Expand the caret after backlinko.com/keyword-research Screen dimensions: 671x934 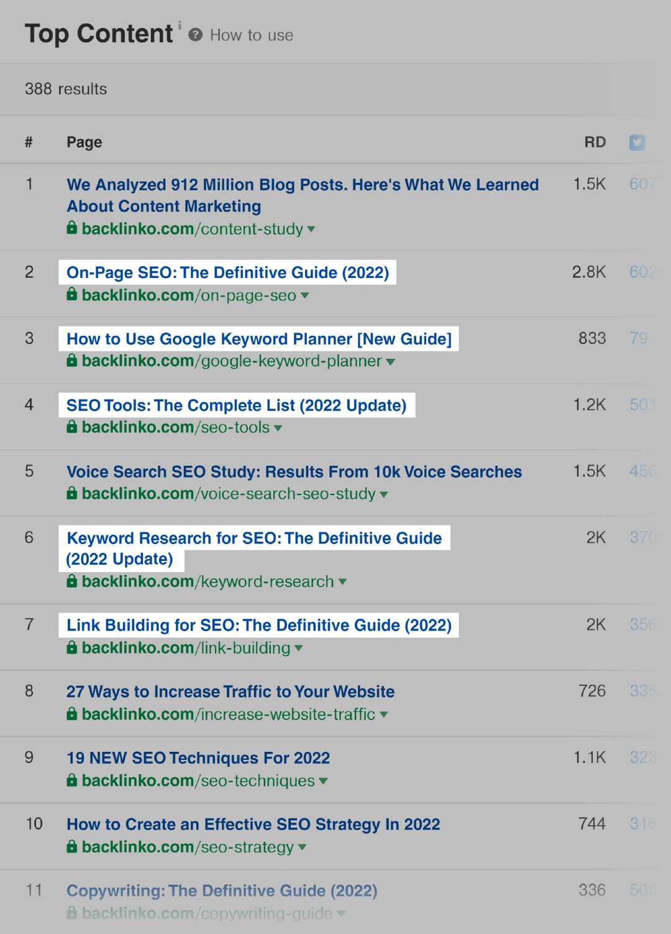[x=342, y=582]
